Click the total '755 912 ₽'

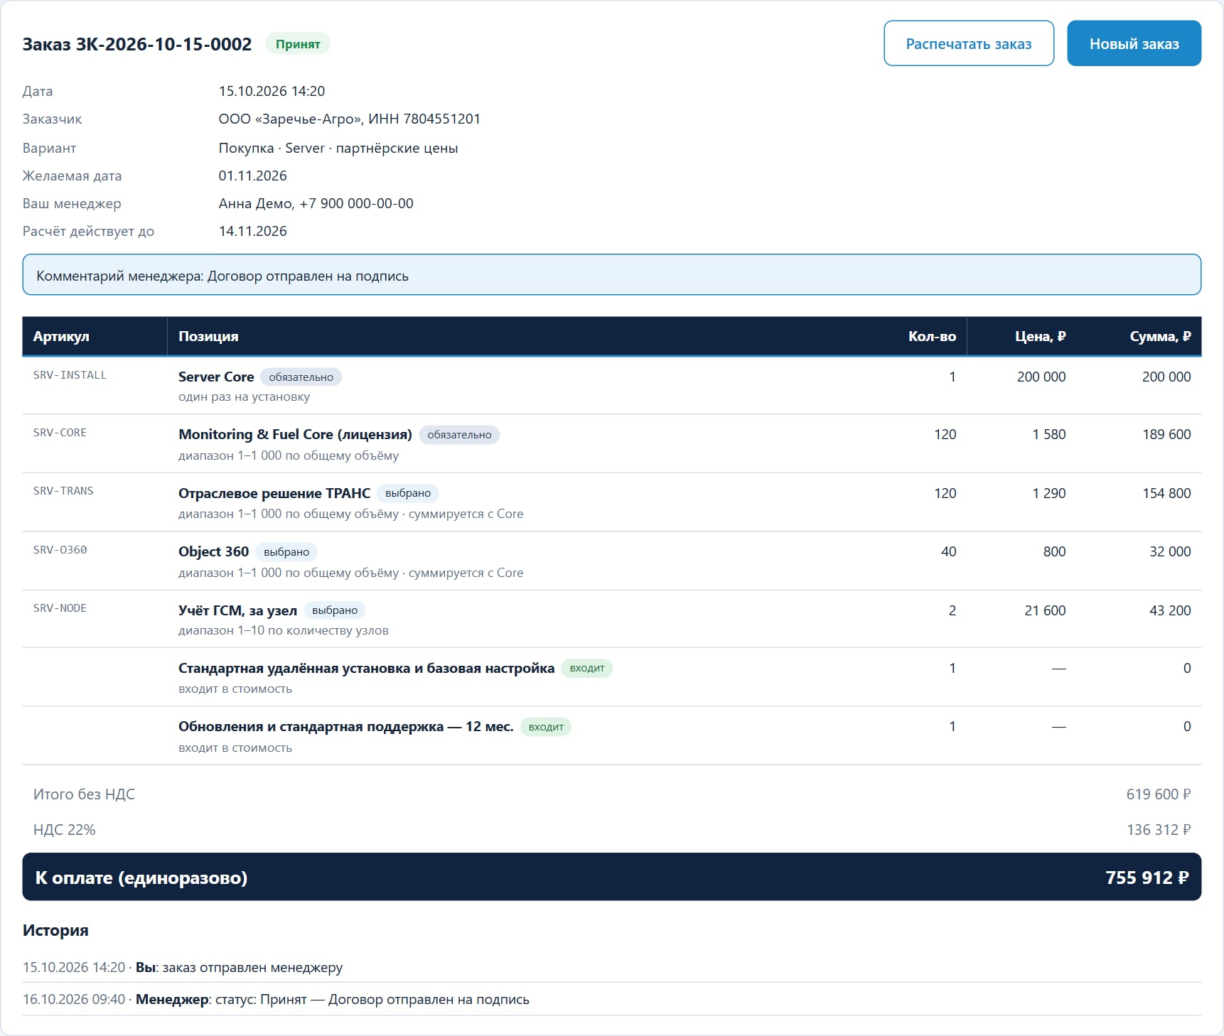click(x=1147, y=878)
